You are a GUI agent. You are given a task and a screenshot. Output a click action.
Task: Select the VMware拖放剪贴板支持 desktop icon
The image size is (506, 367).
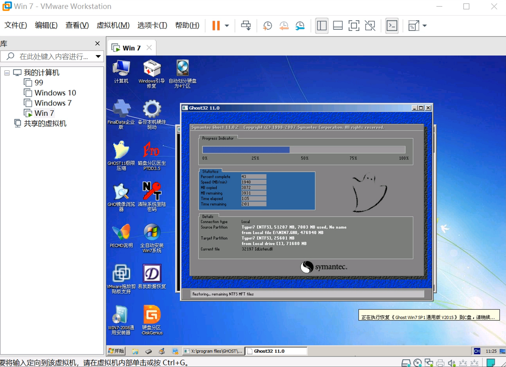click(x=121, y=279)
